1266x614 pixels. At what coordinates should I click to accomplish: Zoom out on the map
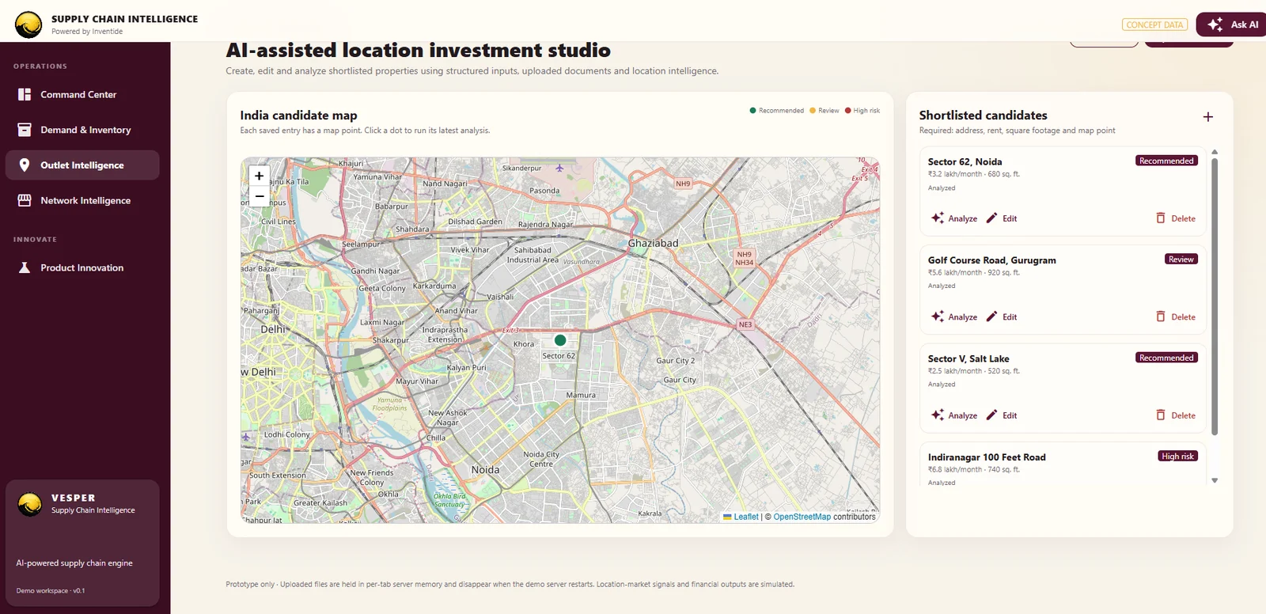click(259, 195)
